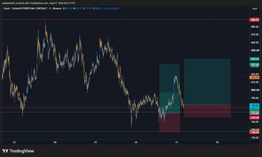The image size is (262, 157).
Task: Open the USDT currency selector
Action: point(255,9)
